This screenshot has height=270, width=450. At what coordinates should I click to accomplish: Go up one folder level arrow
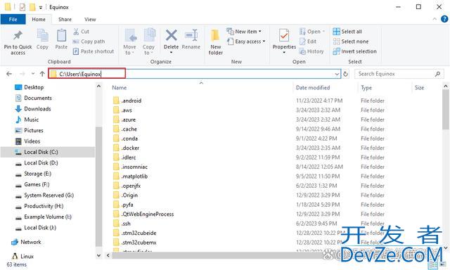tap(42, 74)
